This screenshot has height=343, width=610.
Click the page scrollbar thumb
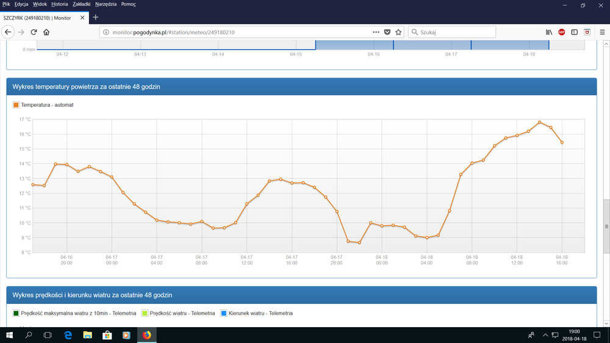(x=606, y=226)
